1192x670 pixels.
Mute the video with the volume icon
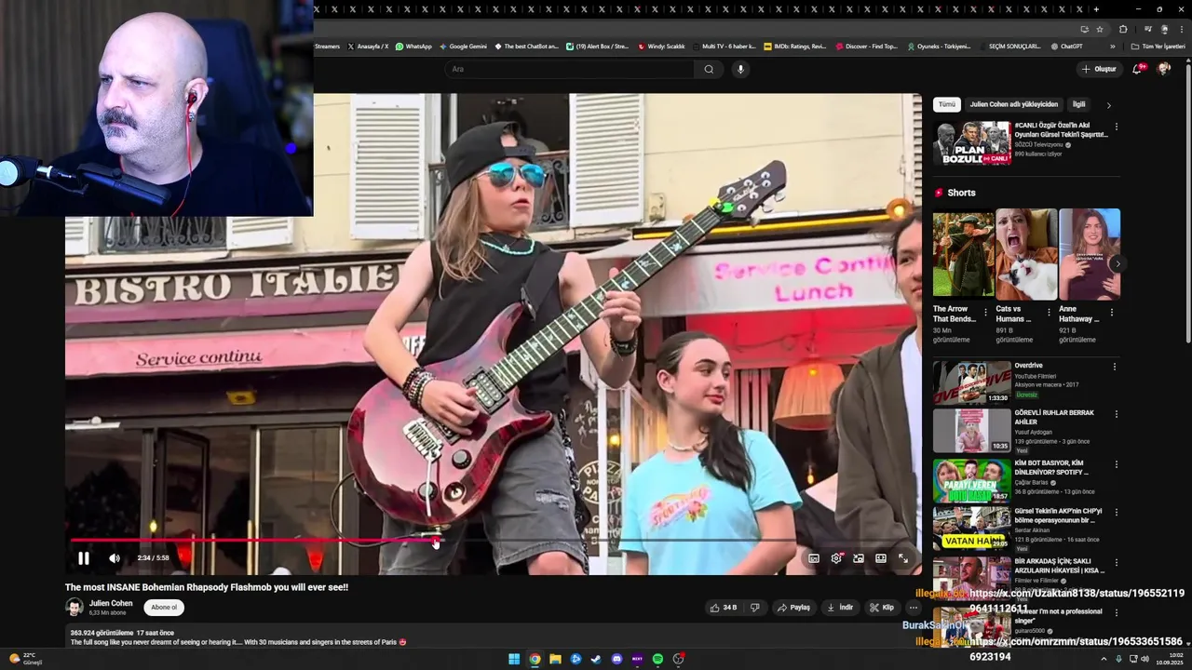115,558
